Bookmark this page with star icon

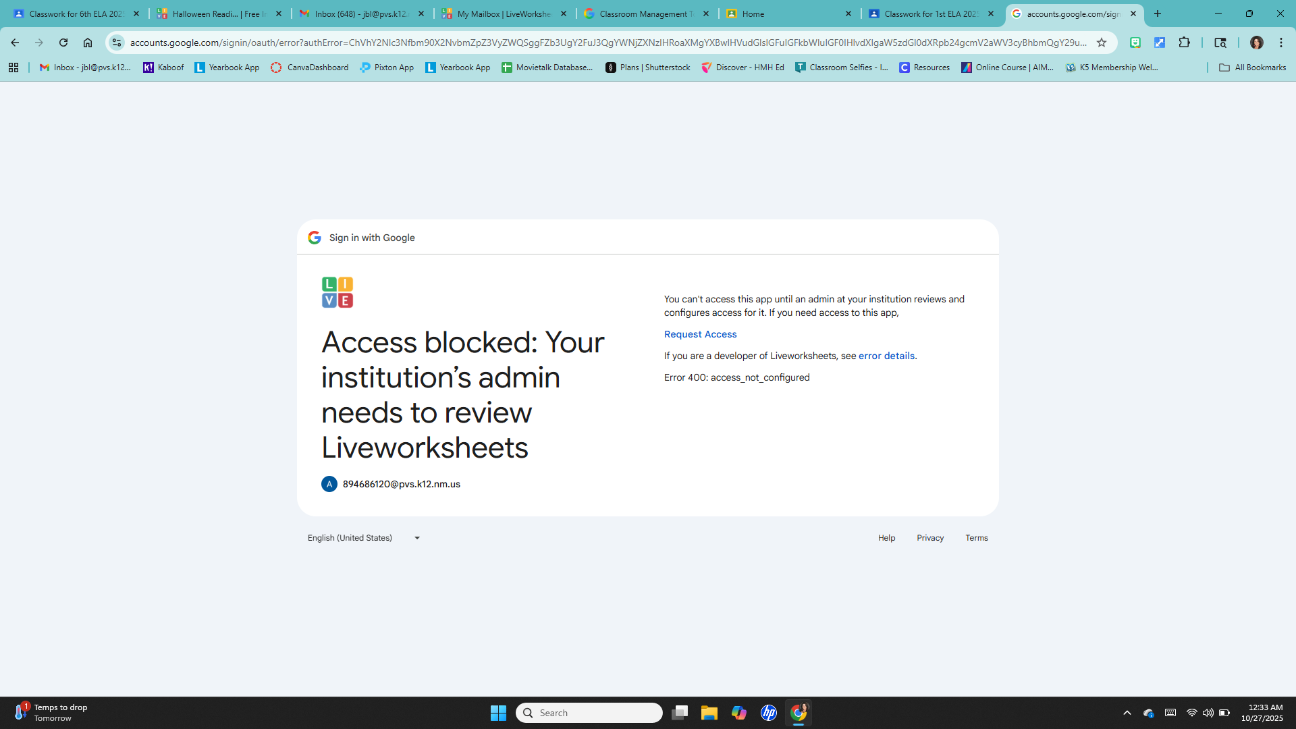(1102, 43)
